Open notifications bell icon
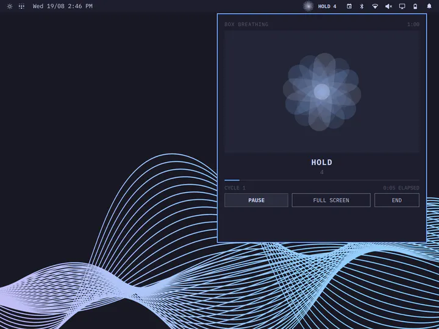439x329 pixels. click(x=429, y=6)
